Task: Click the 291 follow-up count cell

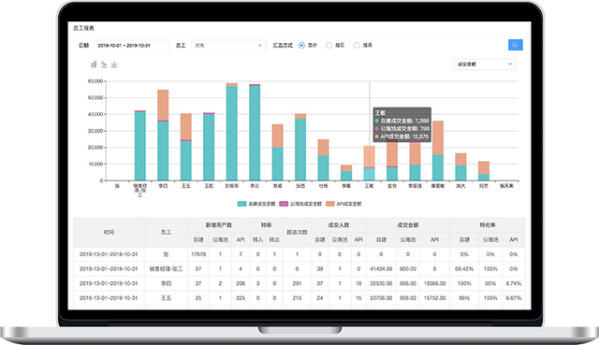Action: tap(298, 283)
